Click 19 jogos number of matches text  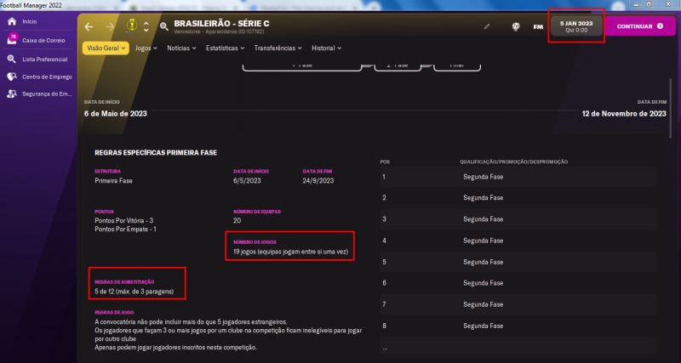tap(290, 252)
